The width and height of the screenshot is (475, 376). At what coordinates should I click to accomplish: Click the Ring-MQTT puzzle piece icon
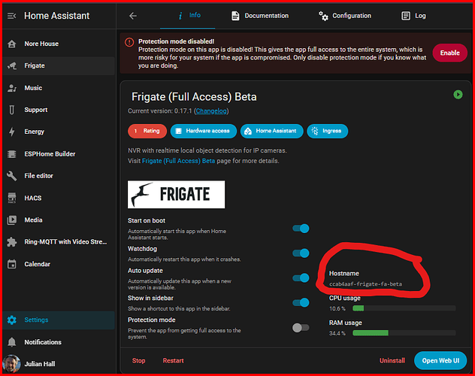12,242
